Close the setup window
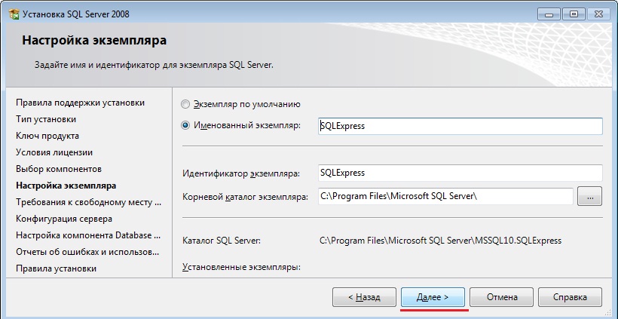This screenshot has width=618, height=319. click(599, 14)
